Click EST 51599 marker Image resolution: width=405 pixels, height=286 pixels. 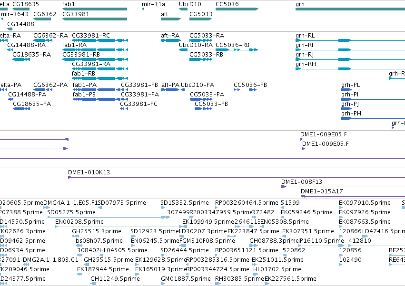click(282, 208)
